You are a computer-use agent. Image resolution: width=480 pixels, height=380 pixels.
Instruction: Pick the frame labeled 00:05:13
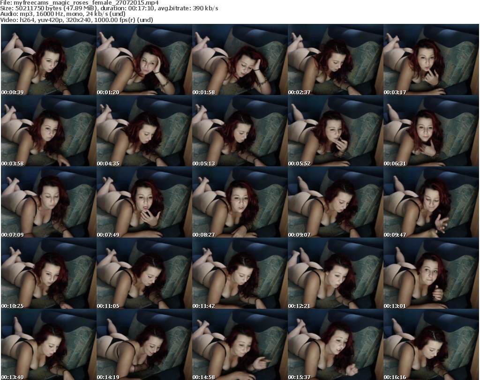click(240, 131)
